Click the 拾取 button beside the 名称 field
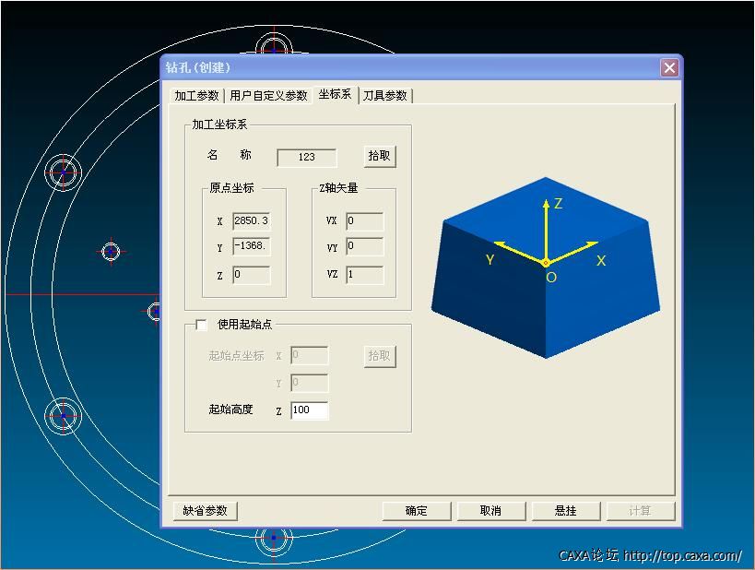Screen dimensions: 755x570 pos(380,156)
